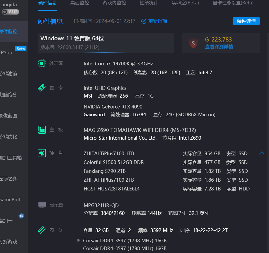
Task: Click the Beta badge beside FPS++
Action: point(20,49)
